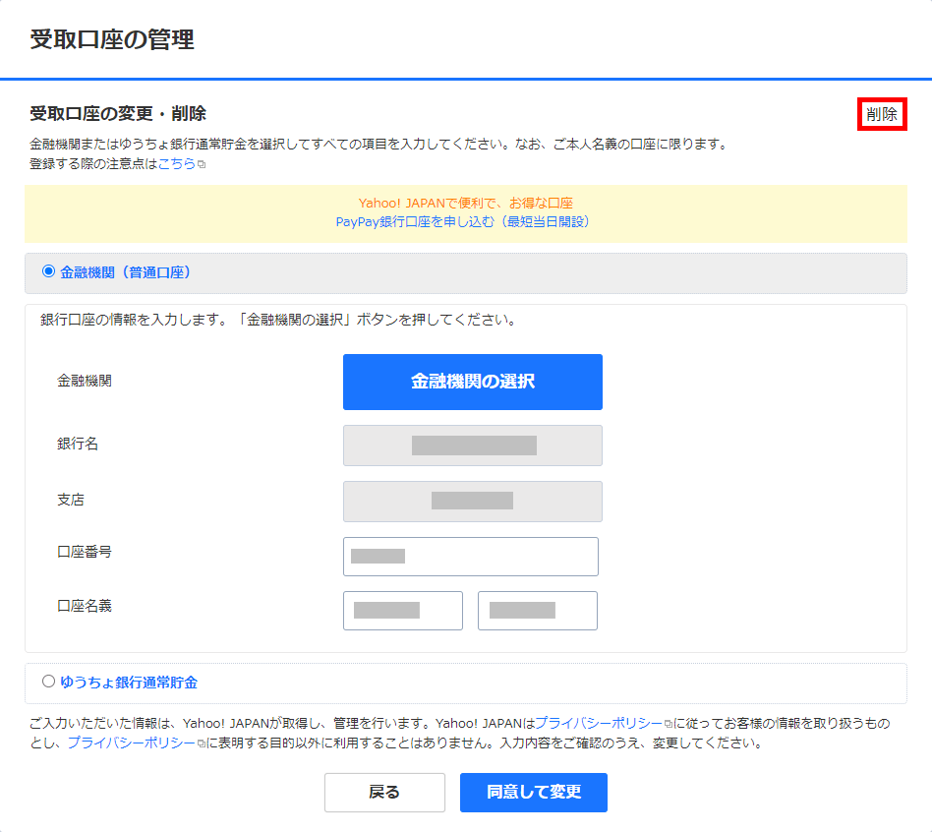
Task: Click the 支店 label
Action: tap(71, 500)
